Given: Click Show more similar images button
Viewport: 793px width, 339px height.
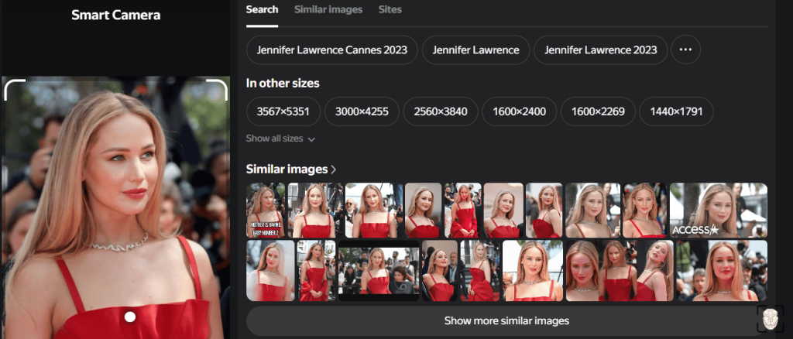Looking at the screenshot, I should (x=506, y=321).
